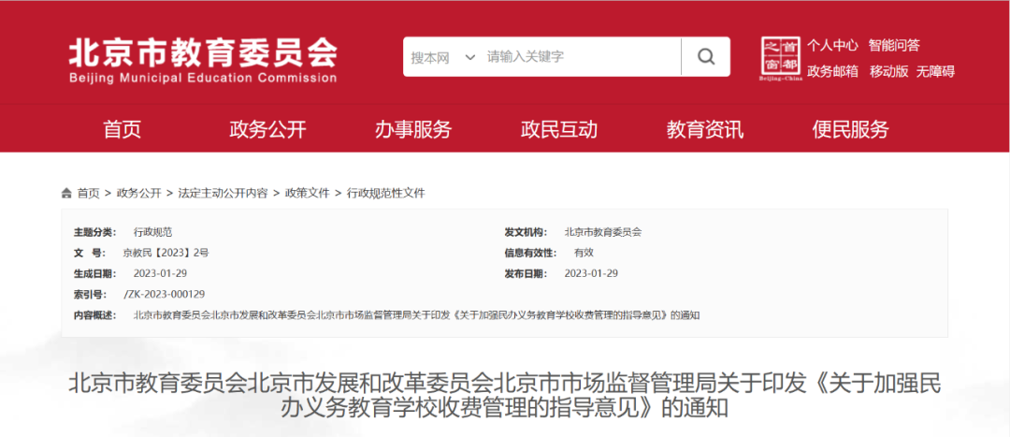Click the 发文机构 value 北京市教育委员会

tap(603, 233)
